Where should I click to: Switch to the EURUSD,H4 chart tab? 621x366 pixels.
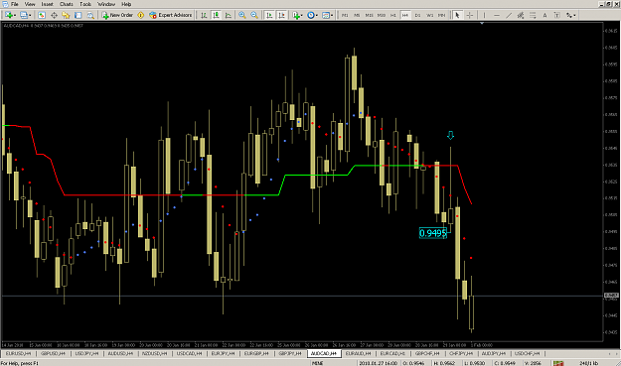click(19, 353)
